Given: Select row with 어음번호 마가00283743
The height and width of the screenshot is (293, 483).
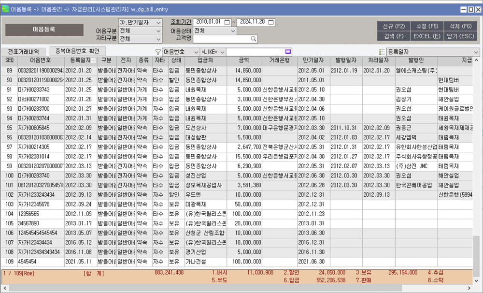Looking at the screenshot, I should [x=237, y=90].
